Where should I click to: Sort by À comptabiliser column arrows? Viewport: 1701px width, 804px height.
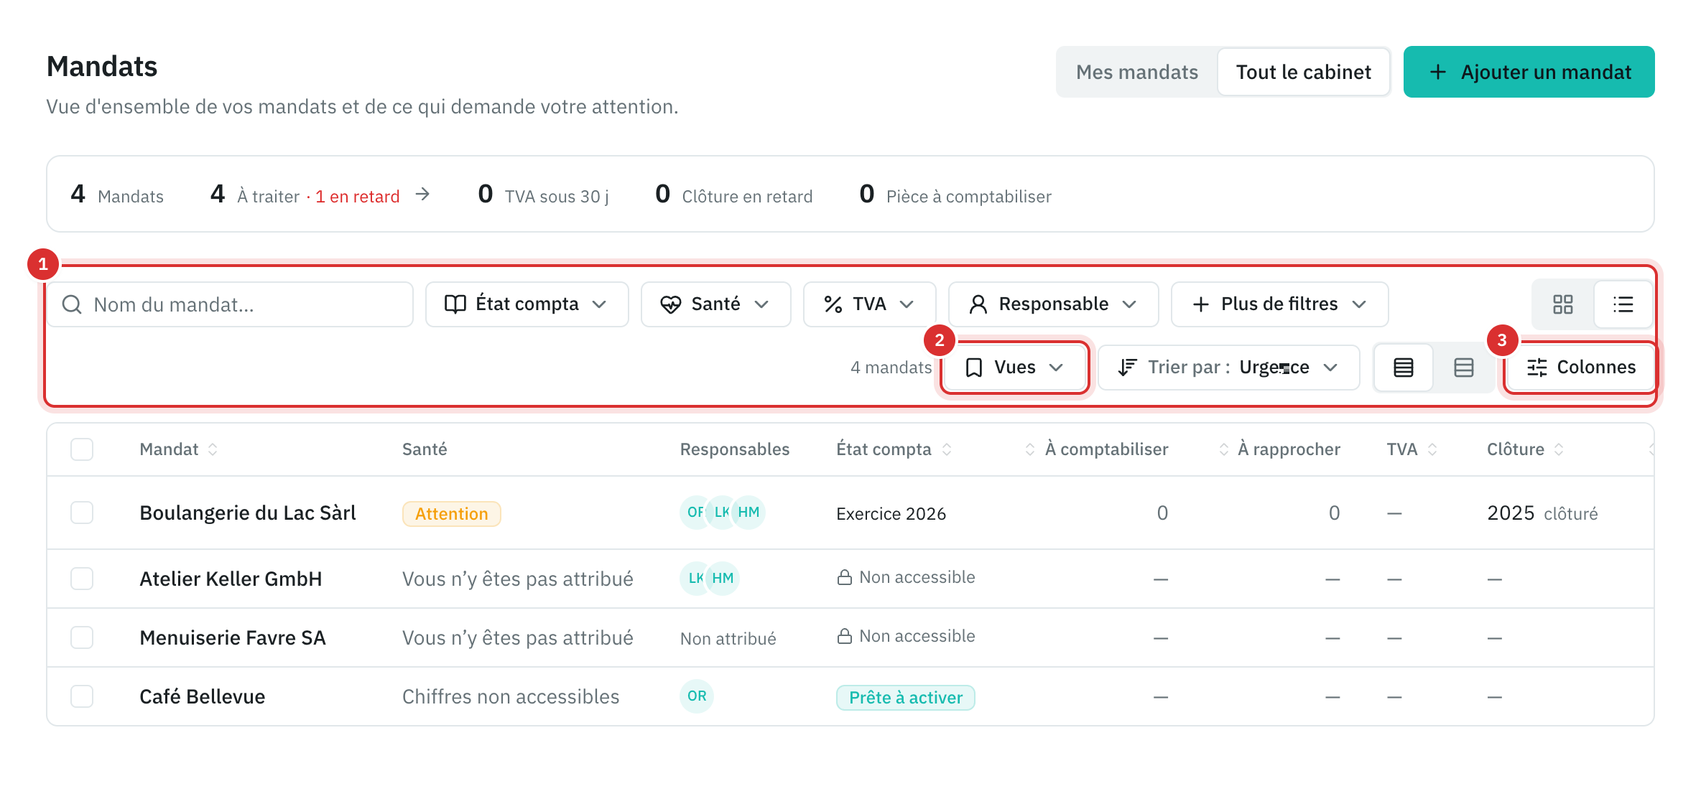pyautogui.click(x=1030, y=449)
